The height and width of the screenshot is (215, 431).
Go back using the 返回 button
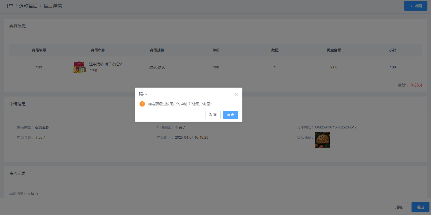416,6
